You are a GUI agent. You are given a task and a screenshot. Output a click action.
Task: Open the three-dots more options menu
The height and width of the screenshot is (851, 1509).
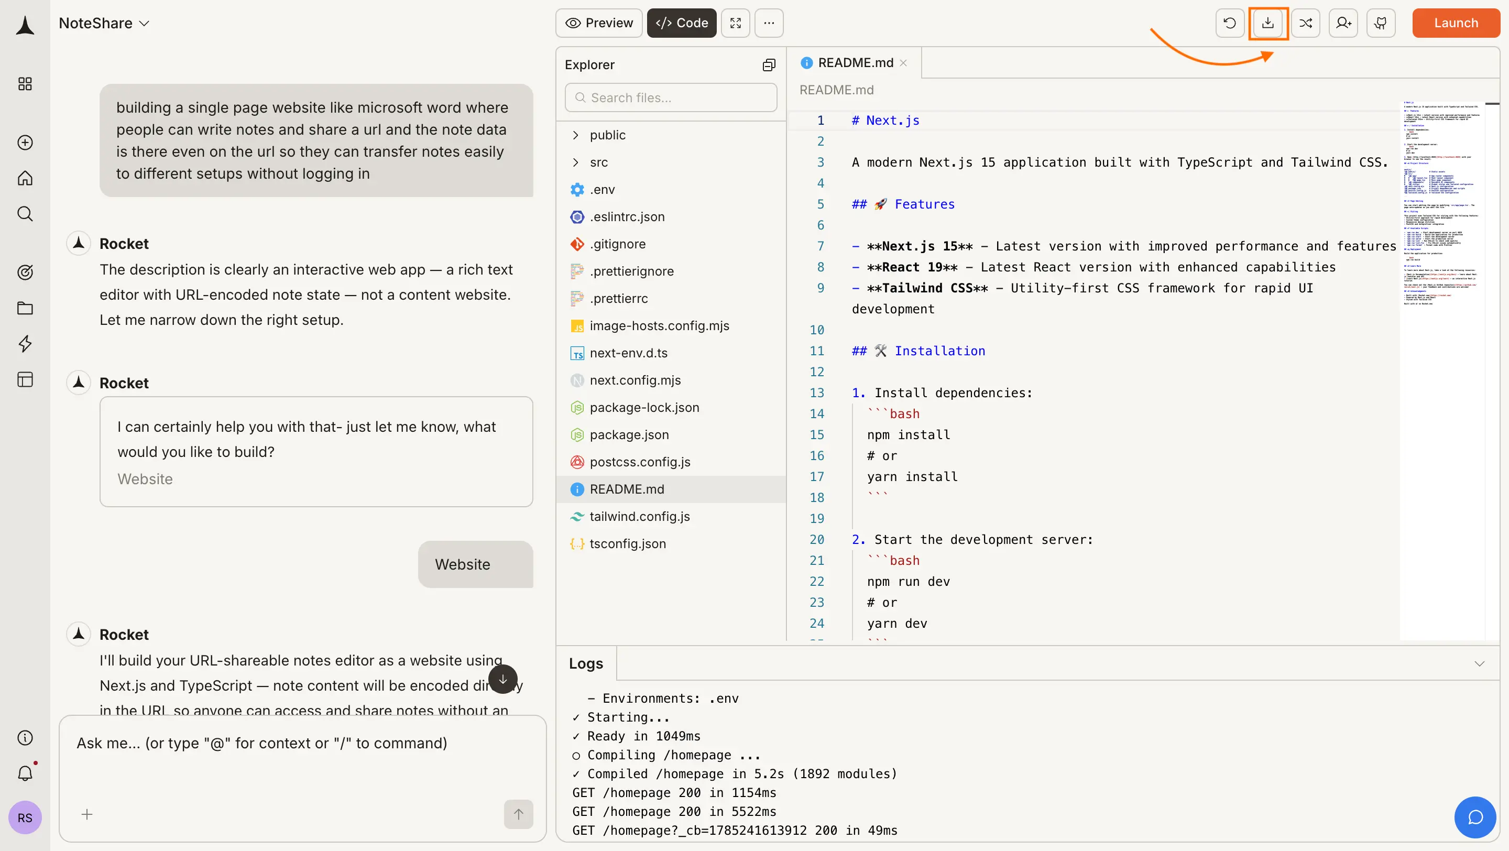point(769,23)
